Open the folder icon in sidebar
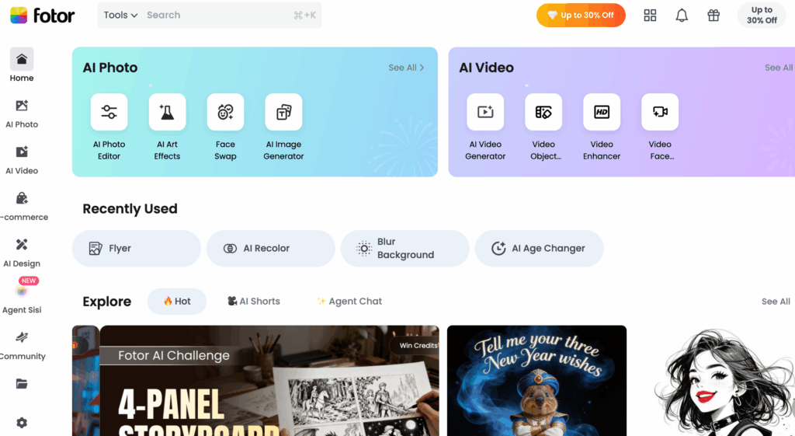Screen dimensions: 795x436 point(21,383)
